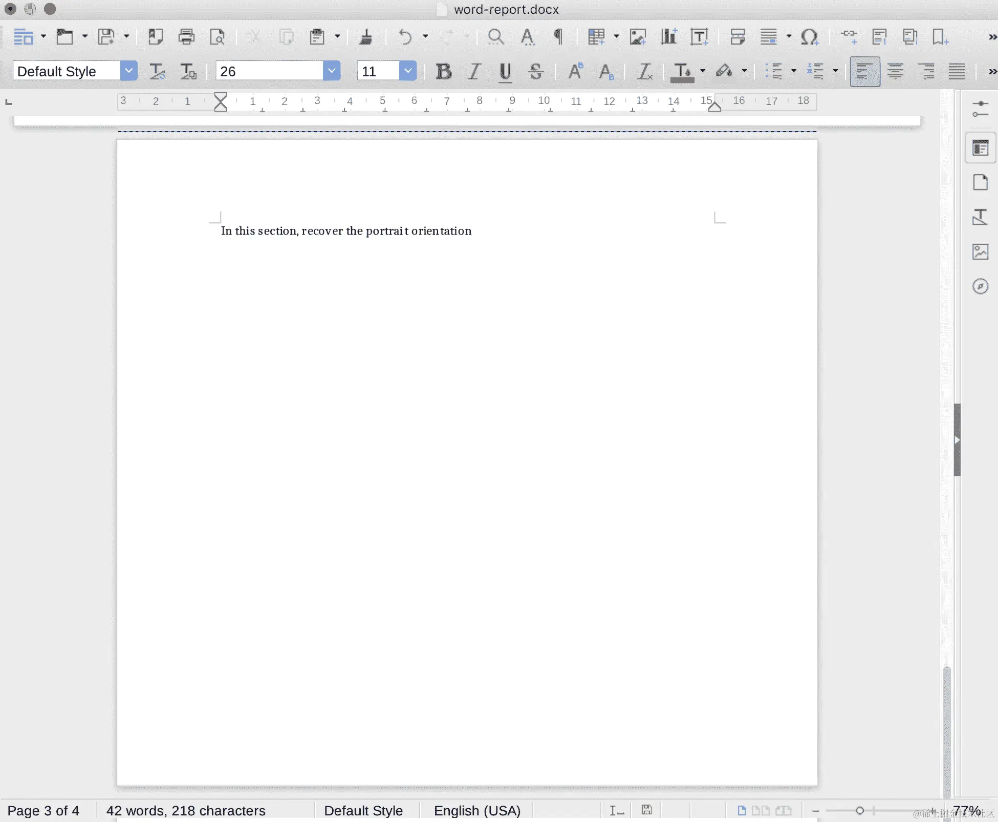Click the font name field showing 26

270,71
